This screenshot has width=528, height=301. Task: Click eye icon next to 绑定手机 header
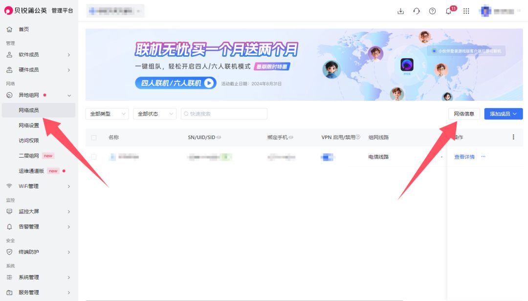click(x=291, y=137)
